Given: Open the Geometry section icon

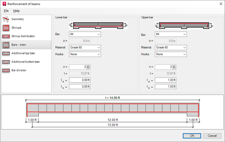Looking at the screenshot, I should (x=6, y=19).
